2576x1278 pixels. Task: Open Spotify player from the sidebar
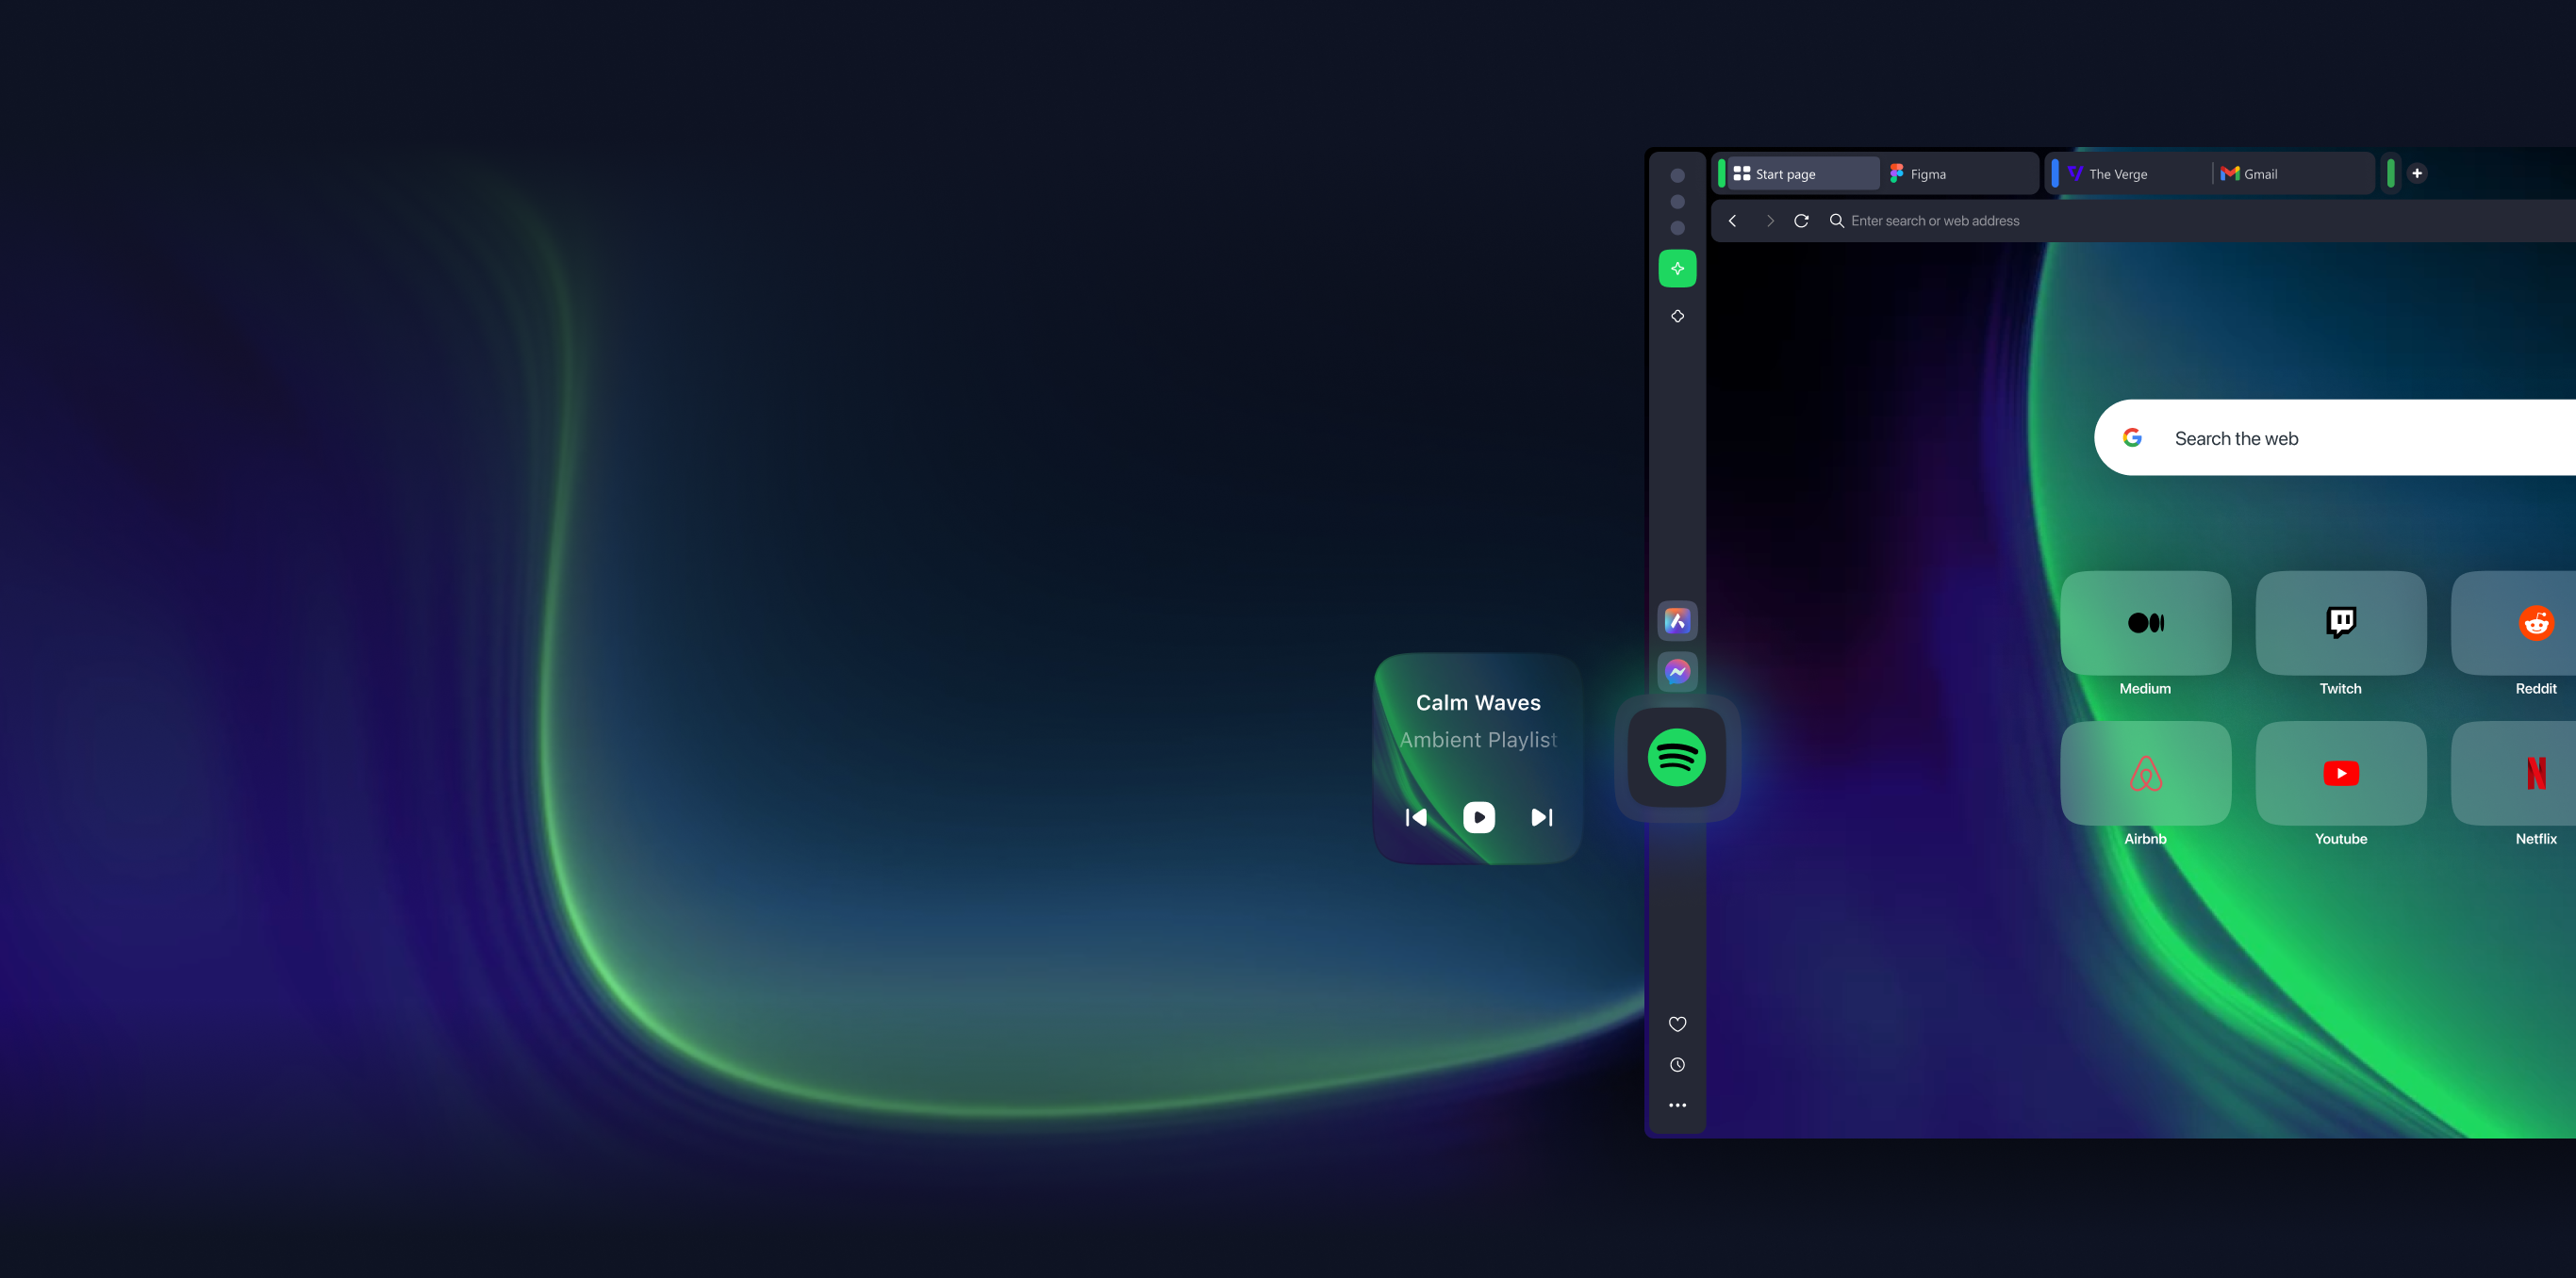(1677, 757)
